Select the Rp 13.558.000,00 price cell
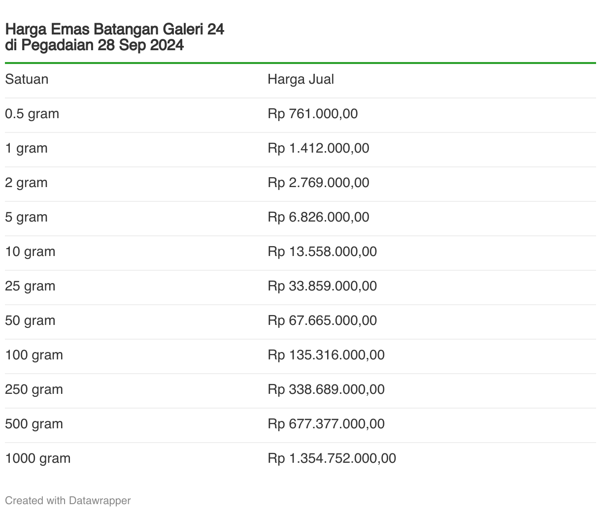The height and width of the screenshot is (512, 601). point(322,252)
